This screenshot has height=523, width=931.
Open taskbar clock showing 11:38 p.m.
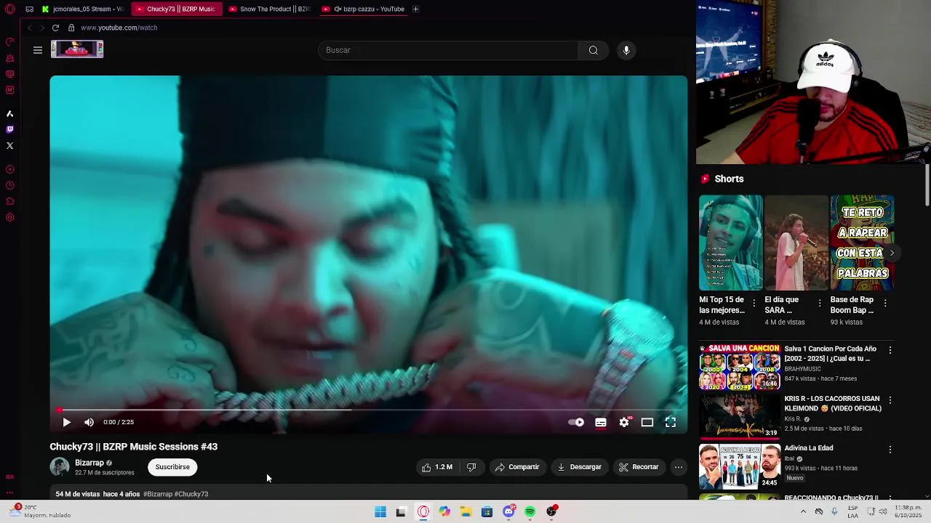(908, 511)
